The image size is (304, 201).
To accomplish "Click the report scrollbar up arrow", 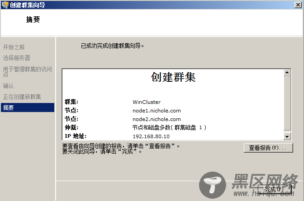I will click(287, 73).
